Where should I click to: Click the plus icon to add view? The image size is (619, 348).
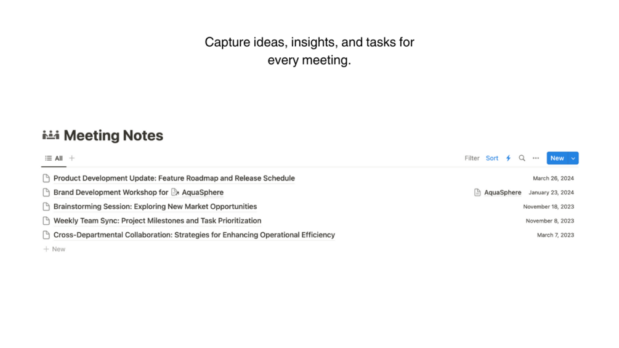[x=72, y=158]
